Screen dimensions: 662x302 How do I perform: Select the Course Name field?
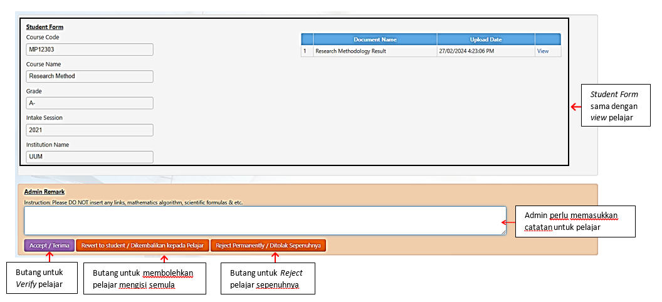(x=90, y=76)
